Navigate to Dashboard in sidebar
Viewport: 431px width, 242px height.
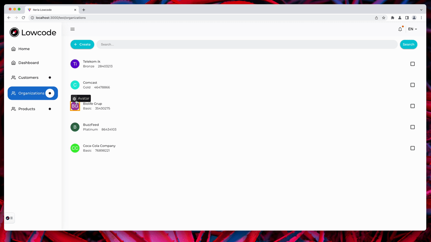point(28,63)
